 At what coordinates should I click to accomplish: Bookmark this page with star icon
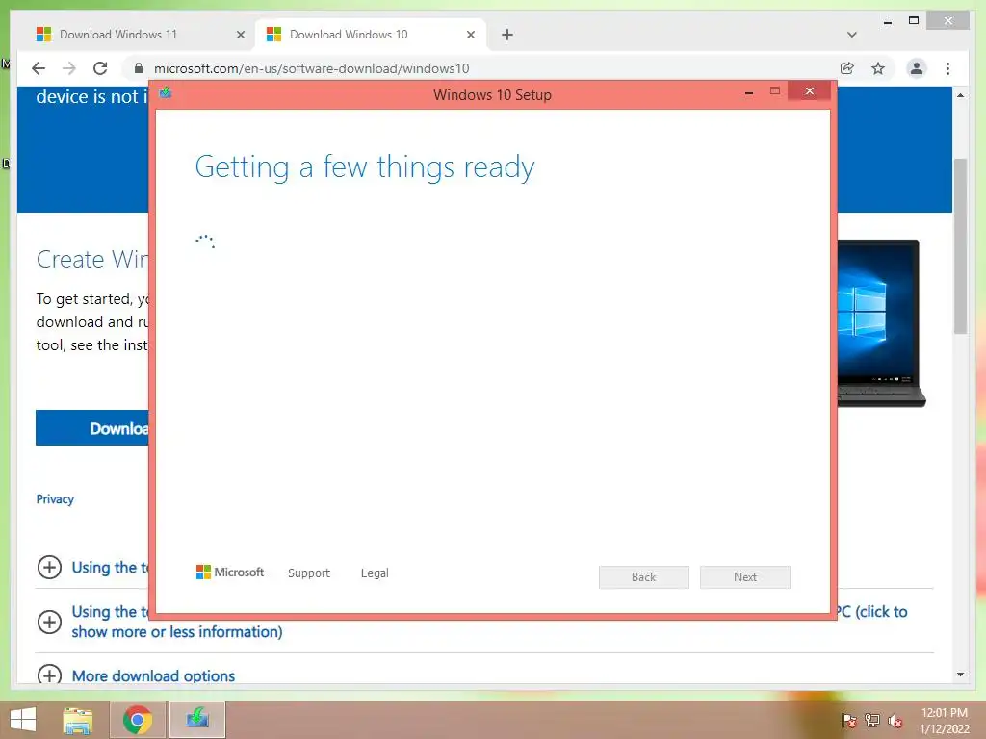tap(878, 68)
